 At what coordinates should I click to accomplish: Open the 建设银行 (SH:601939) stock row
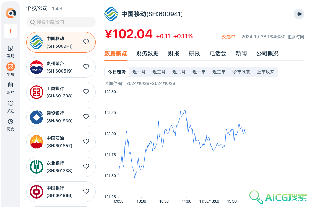pos(61,117)
